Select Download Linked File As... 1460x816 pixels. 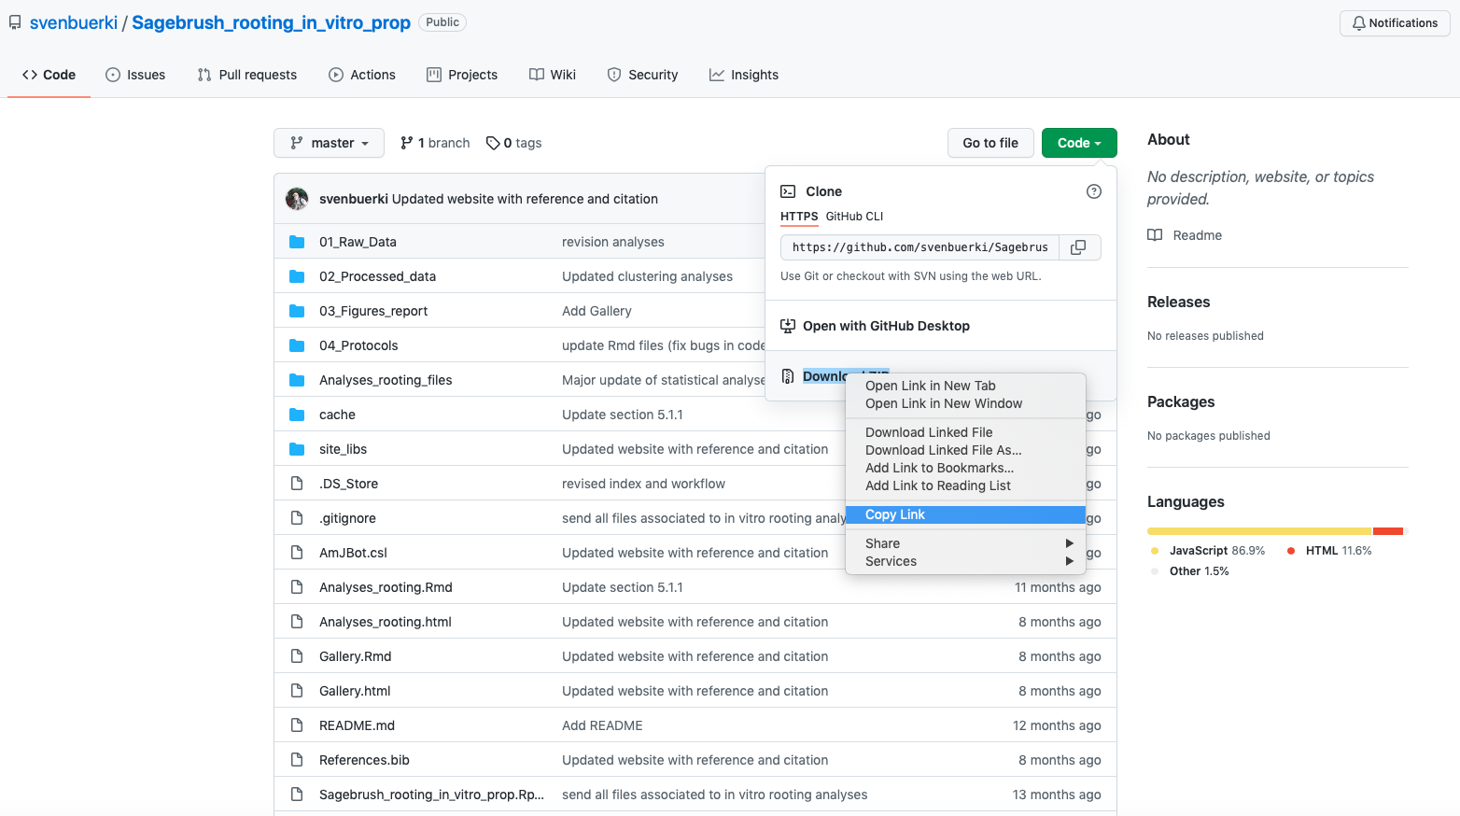(965, 450)
